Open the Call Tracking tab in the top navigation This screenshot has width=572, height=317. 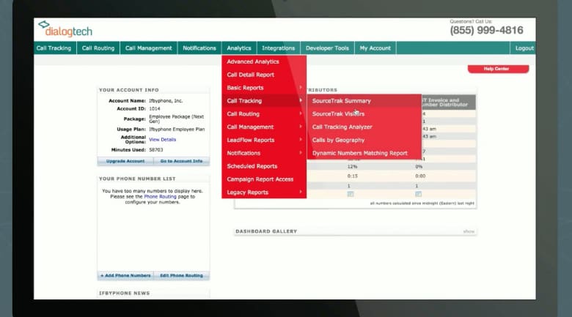pyautogui.click(x=54, y=48)
